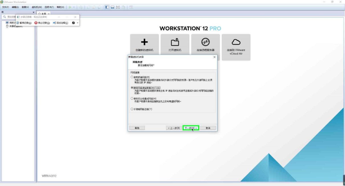Click the Connect to VMware vCloud Air tile
This screenshot has height=186, width=345.
(236, 47)
